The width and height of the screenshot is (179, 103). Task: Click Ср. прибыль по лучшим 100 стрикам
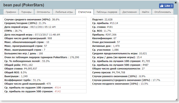[132, 61]
